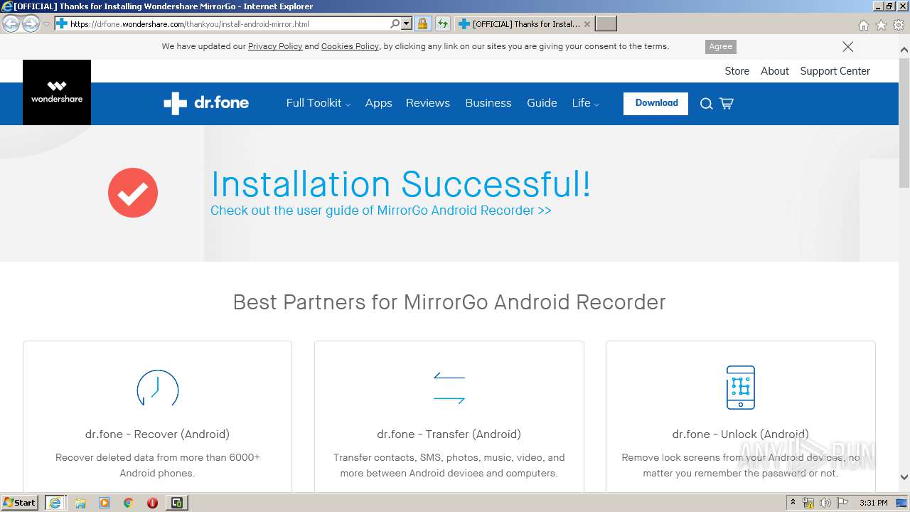Open the Store link
The height and width of the screenshot is (512, 910).
pos(737,71)
